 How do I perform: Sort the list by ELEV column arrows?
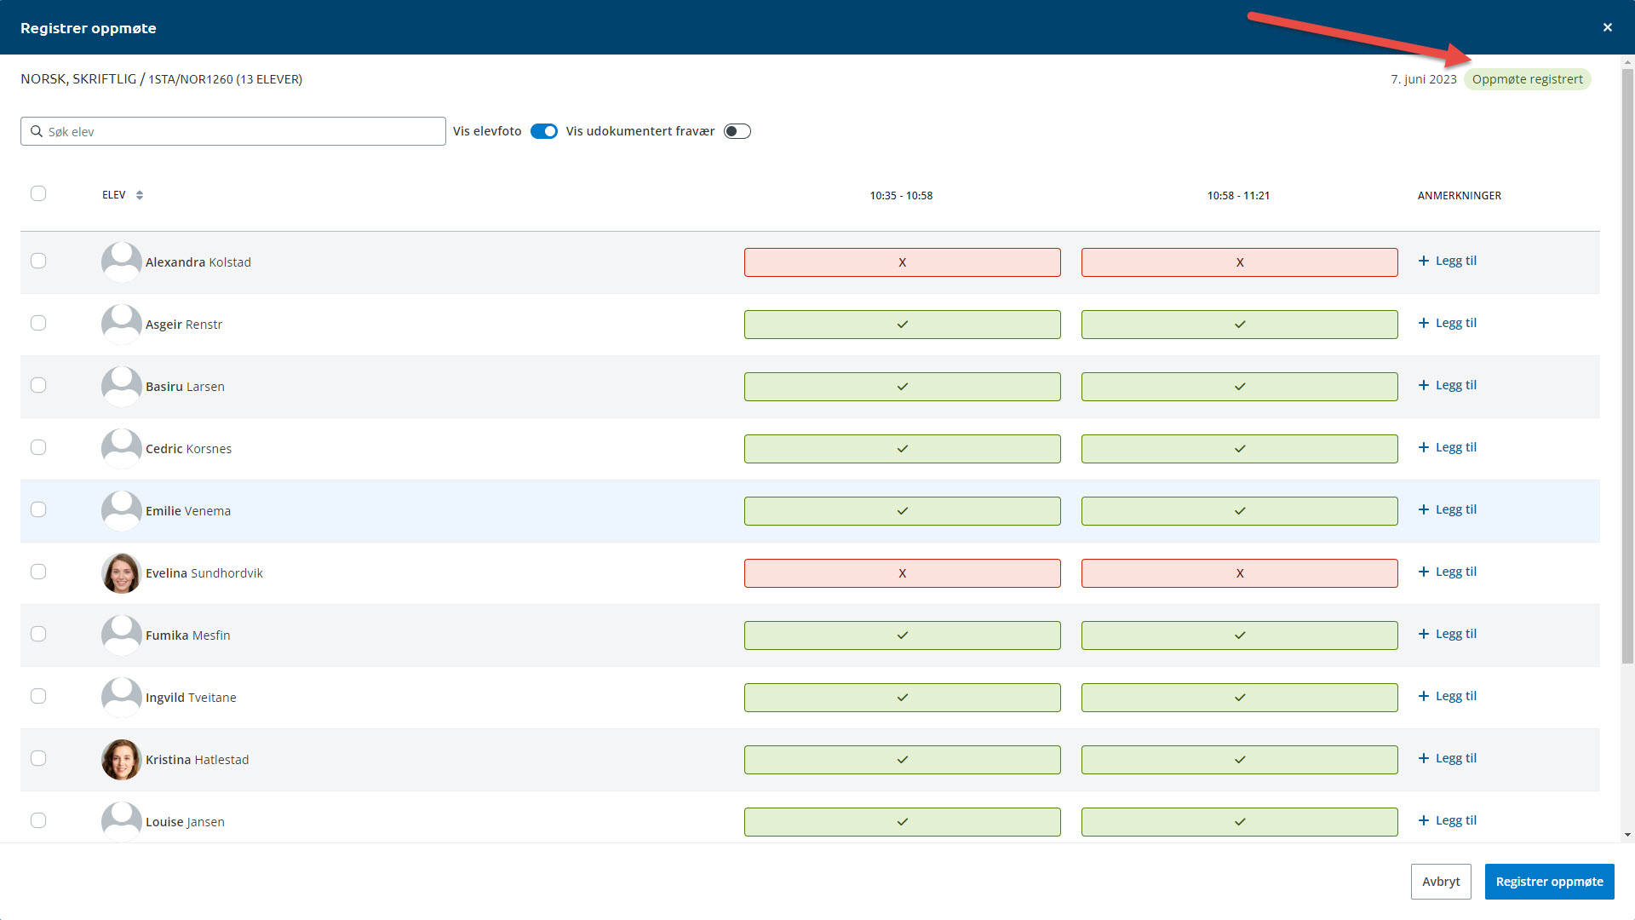pos(140,195)
